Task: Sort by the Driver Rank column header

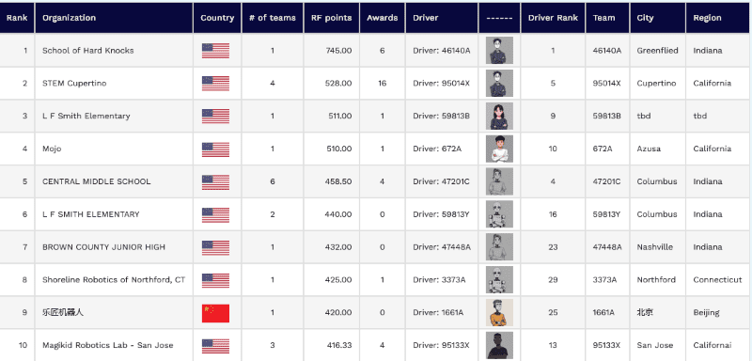Action: (x=553, y=18)
